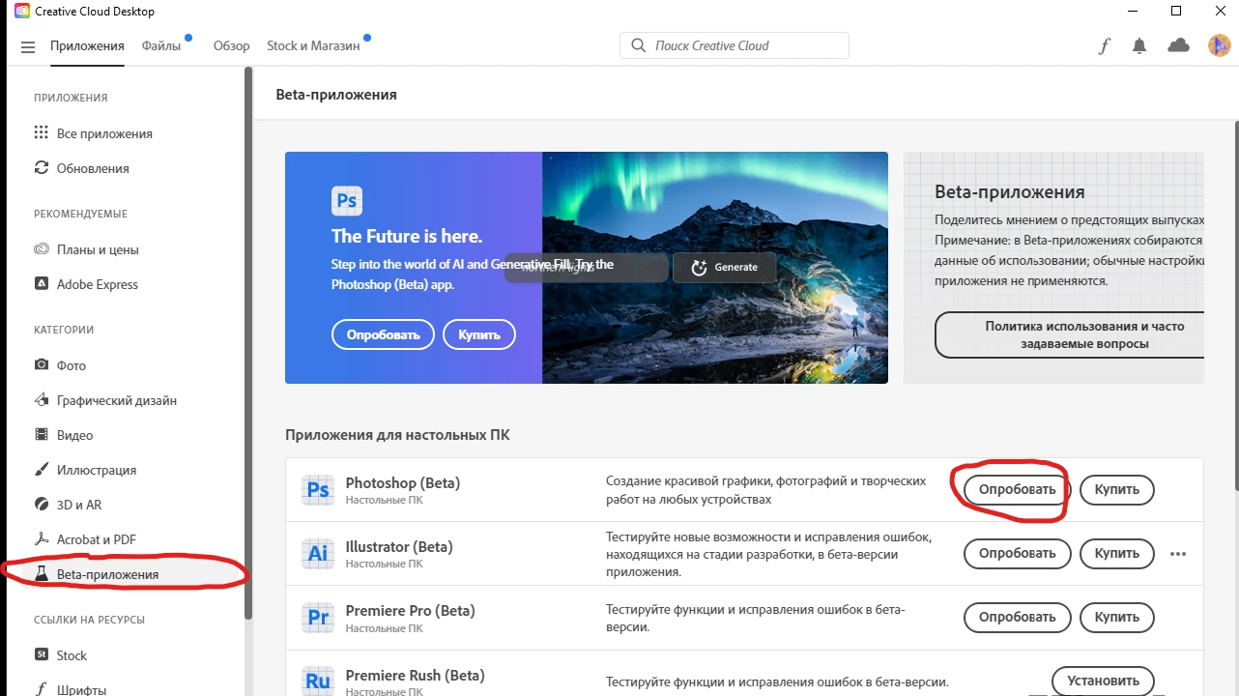The width and height of the screenshot is (1239, 696).
Task: Click Опробовать in the Photoshop banner
Action: pyautogui.click(x=383, y=334)
